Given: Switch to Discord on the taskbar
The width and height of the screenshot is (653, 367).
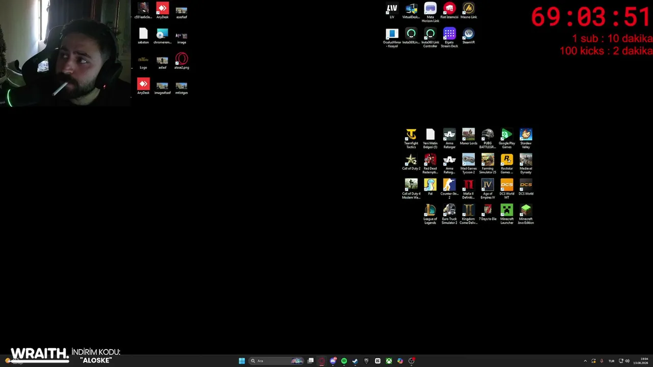Looking at the screenshot, I should click(333, 361).
